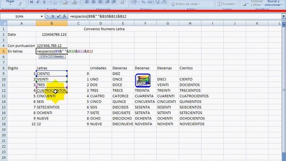Image resolution: width=286 pixels, height=161 pixels.
Task: Click cell NOVECIENTOS
Action: [x=190, y=124]
